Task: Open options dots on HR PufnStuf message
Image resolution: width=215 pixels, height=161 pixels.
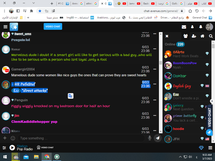Action: pos(155,84)
